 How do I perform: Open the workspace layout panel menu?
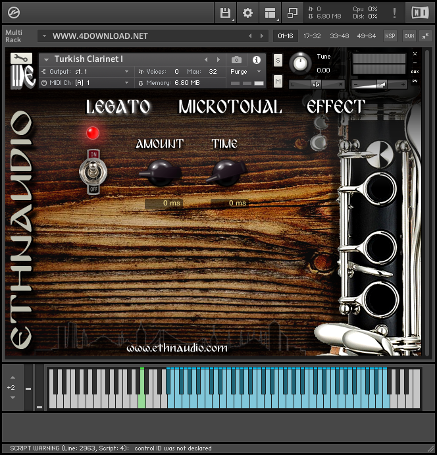270,13
